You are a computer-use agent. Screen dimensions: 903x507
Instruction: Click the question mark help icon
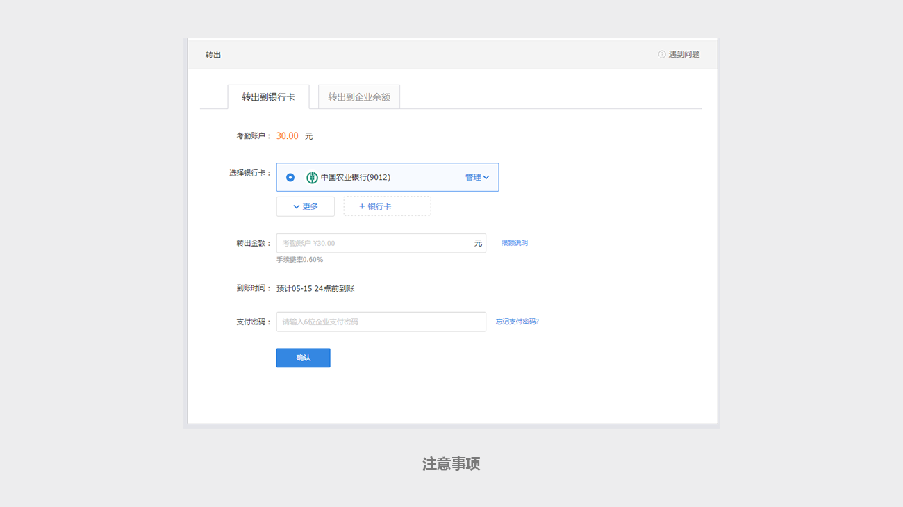pos(662,54)
